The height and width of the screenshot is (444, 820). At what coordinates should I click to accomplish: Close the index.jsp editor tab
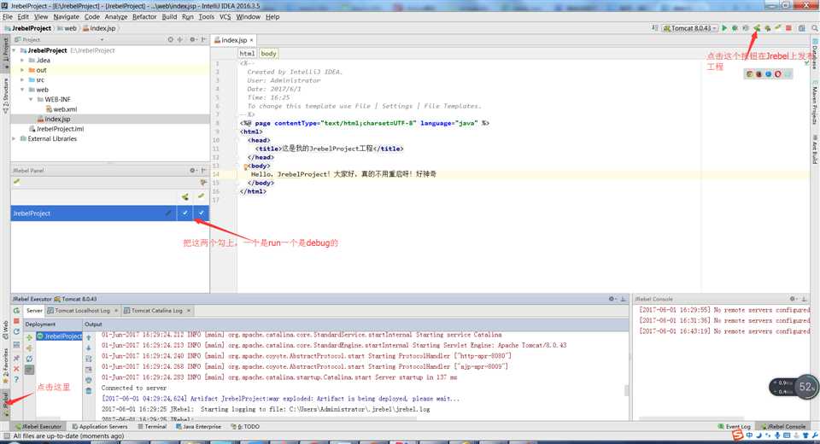pos(251,40)
